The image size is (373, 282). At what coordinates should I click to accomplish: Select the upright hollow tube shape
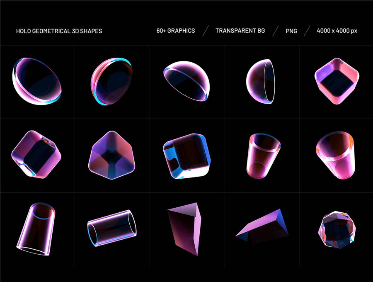[36, 229]
